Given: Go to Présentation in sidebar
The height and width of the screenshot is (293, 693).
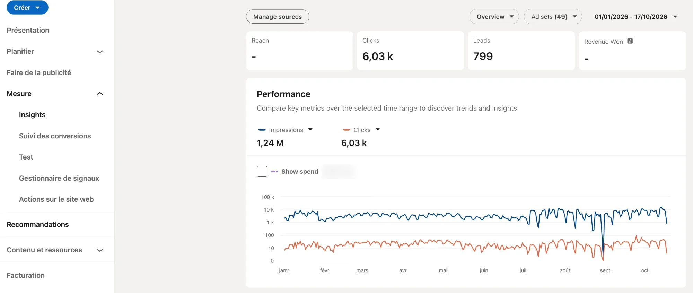Looking at the screenshot, I should tap(28, 30).
